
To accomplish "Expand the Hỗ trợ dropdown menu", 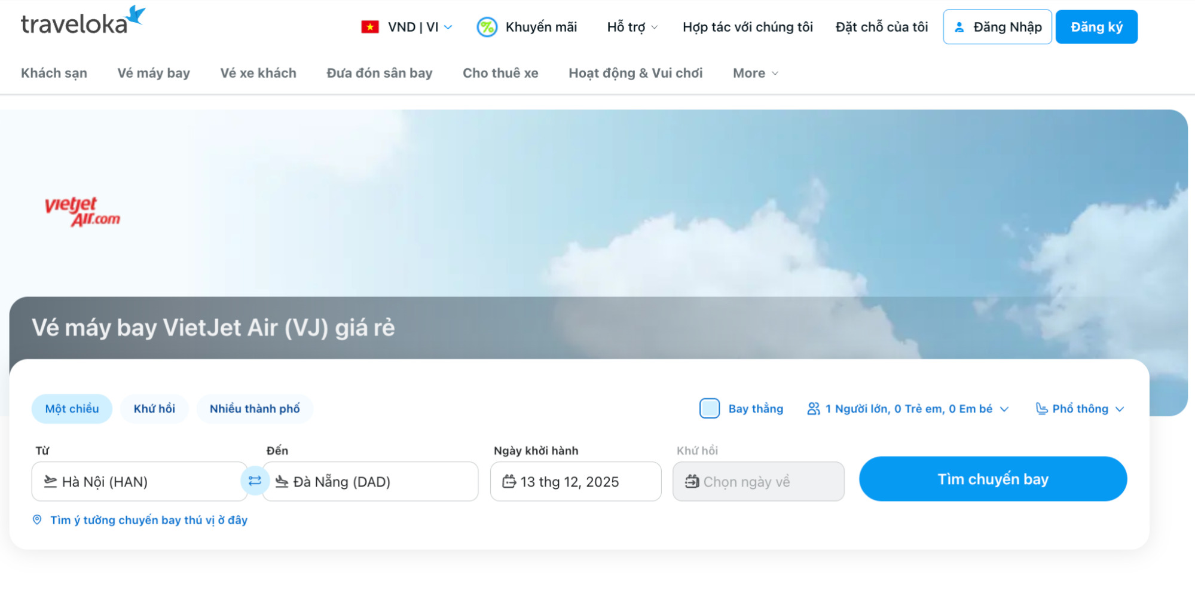I will pos(631,26).
